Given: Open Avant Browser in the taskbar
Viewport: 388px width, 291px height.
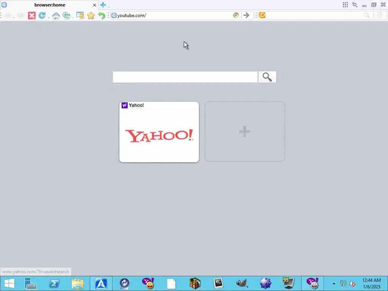Looking at the screenshot, I should (x=101, y=283).
